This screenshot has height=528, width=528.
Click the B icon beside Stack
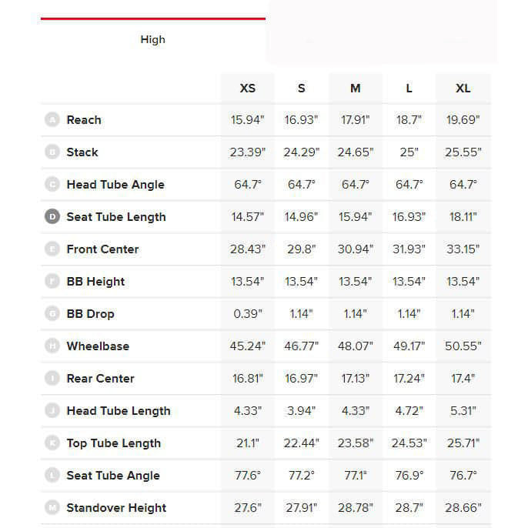[52, 152]
